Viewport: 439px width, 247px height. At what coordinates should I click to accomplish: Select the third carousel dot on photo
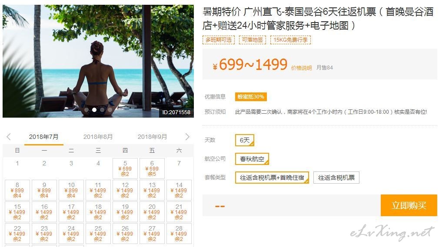pos(102,110)
